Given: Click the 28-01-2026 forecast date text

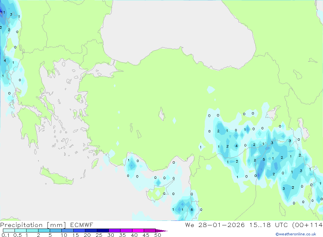Looking at the screenshot, I should pos(222,225).
